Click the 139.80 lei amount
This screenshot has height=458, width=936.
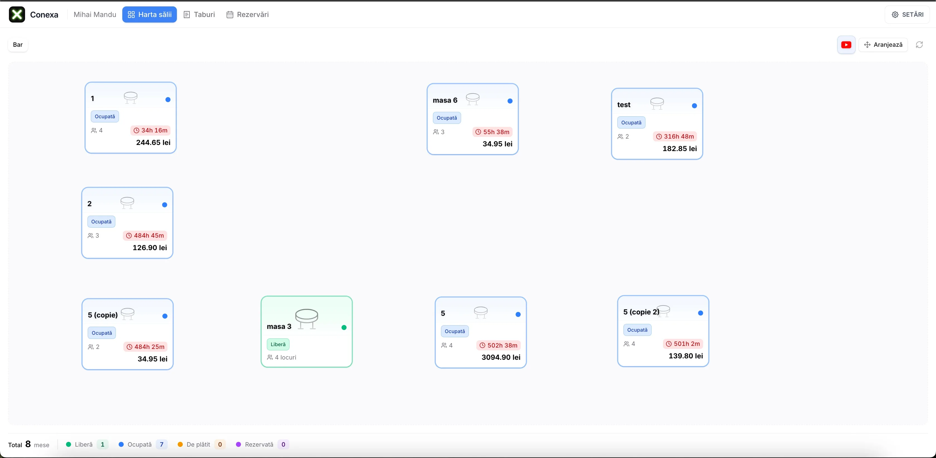(x=686, y=356)
